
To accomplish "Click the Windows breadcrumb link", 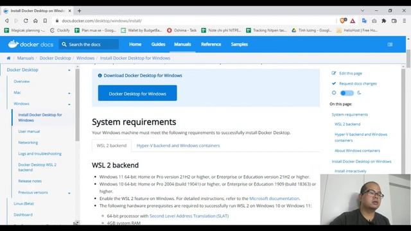I will (x=85, y=58).
